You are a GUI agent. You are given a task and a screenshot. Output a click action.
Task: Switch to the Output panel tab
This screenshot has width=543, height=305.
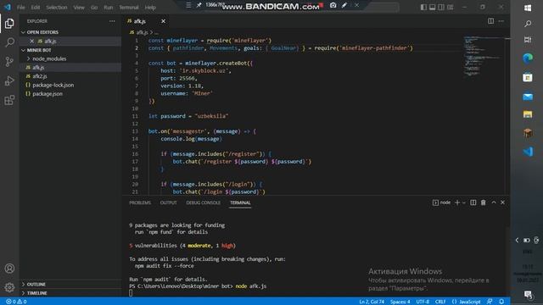(x=168, y=202)
